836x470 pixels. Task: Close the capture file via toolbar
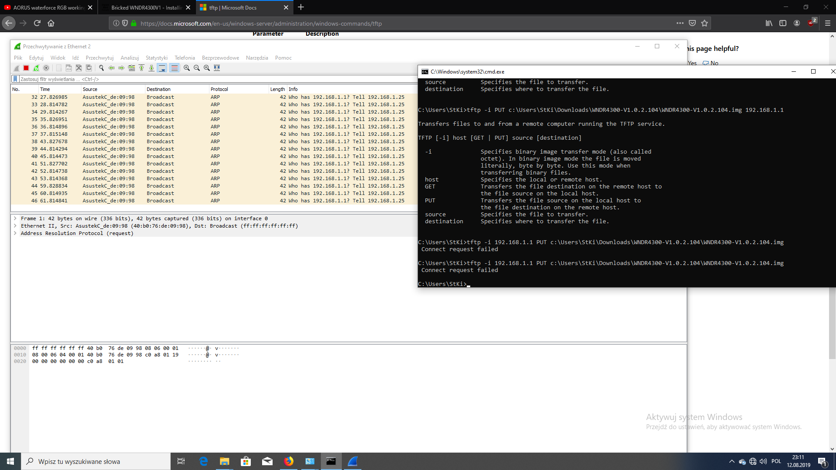pos(79,68)
